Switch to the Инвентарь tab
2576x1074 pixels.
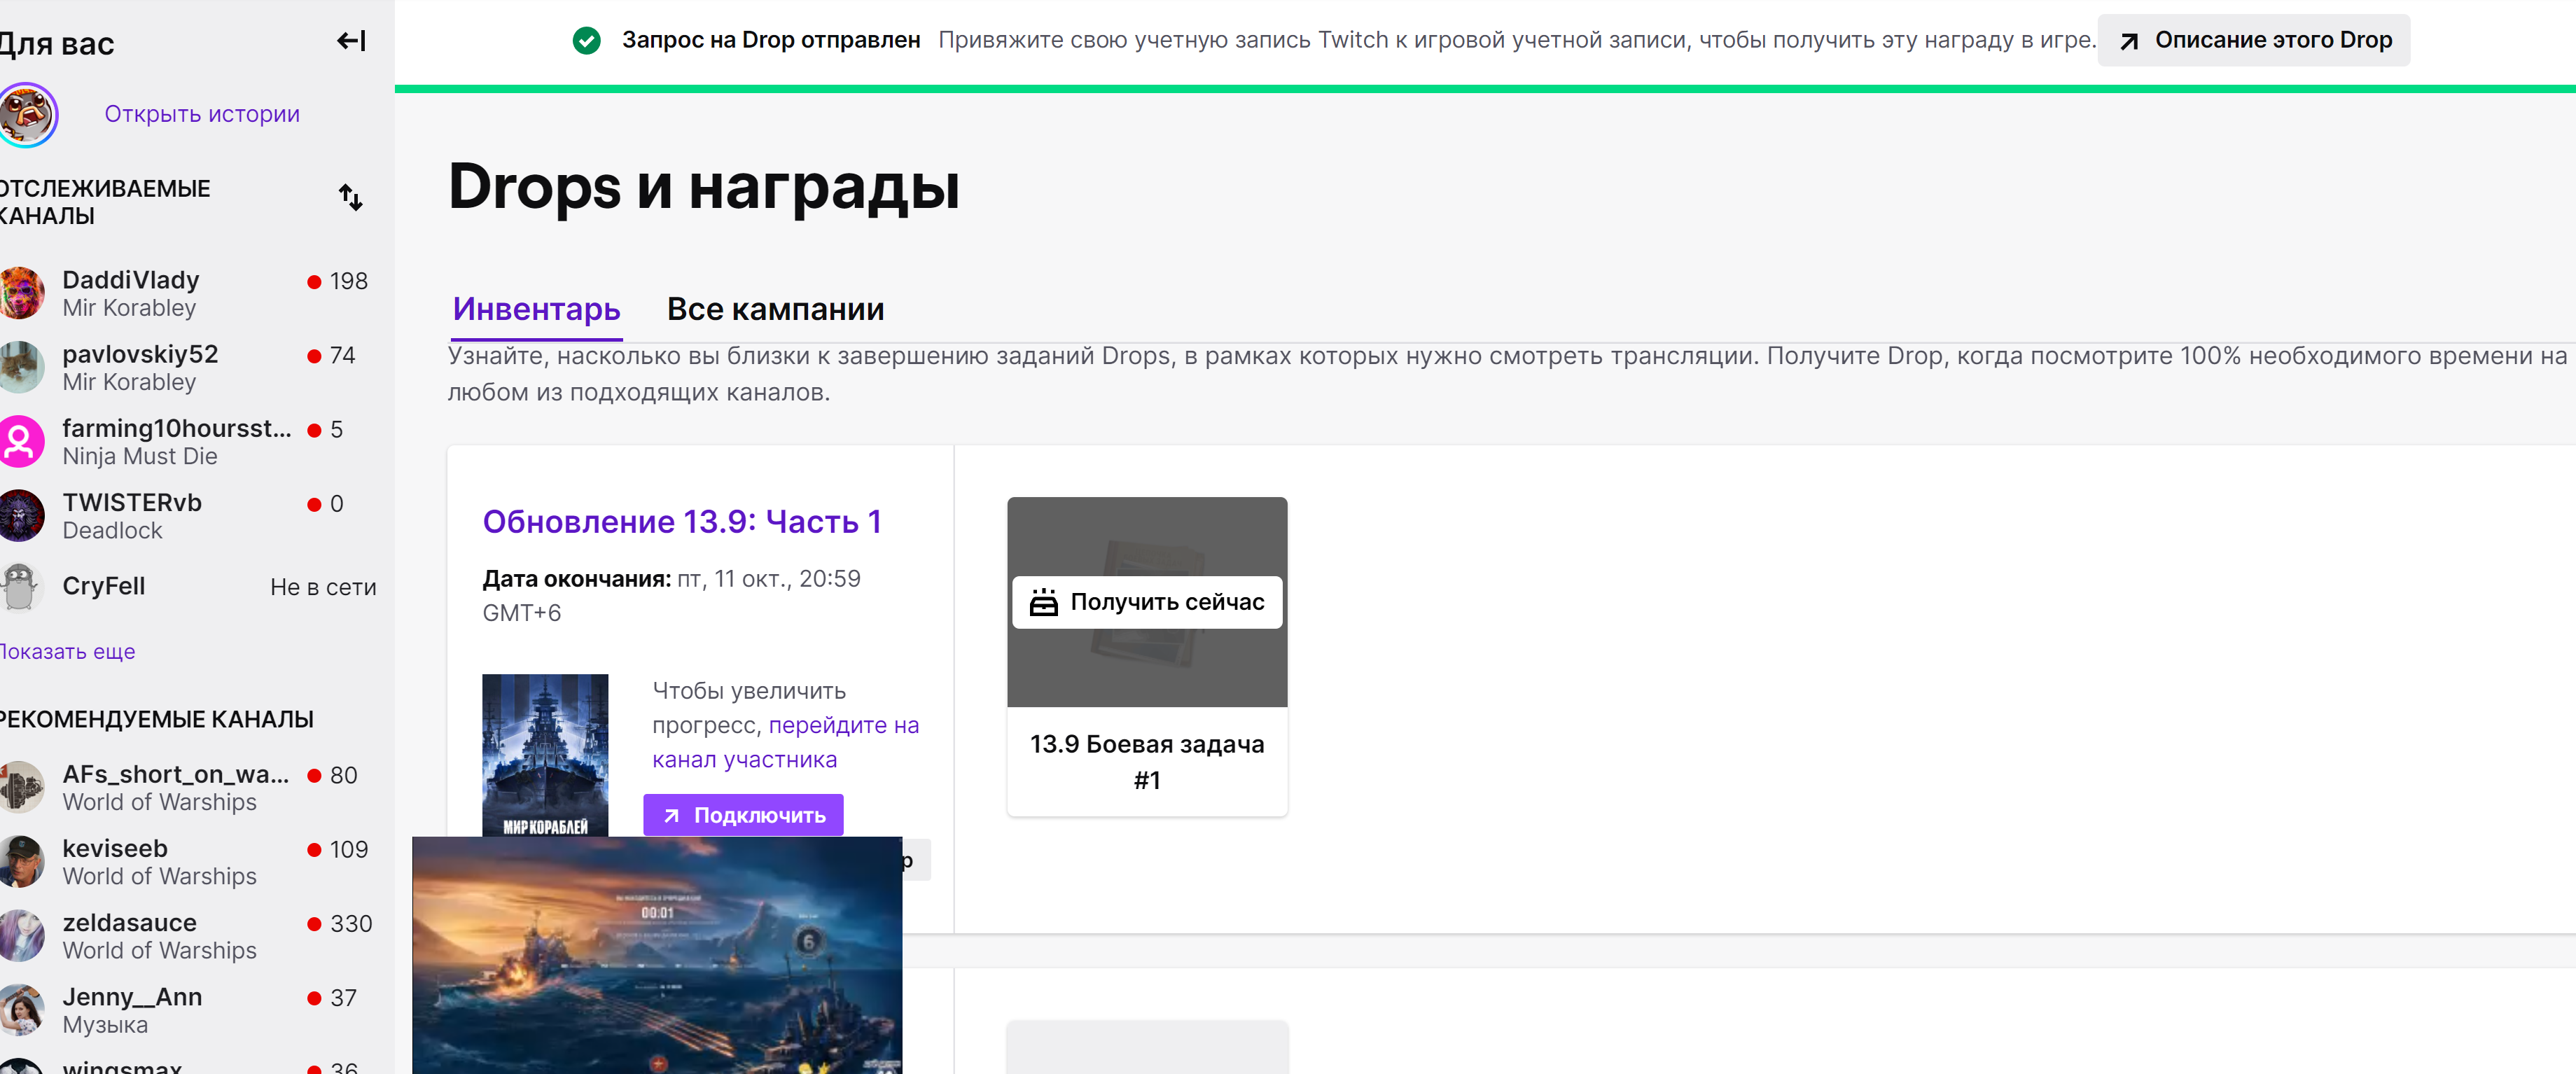536,309
